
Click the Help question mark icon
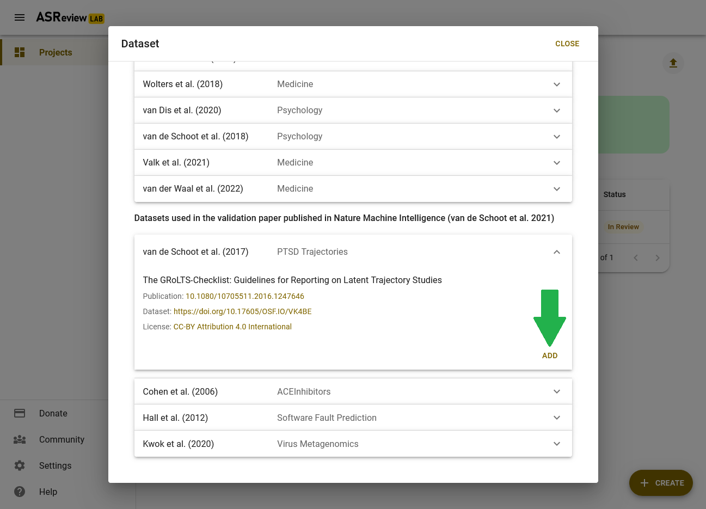20,492
